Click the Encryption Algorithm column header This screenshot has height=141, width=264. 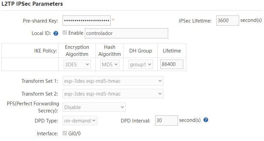tap(77, 50)
